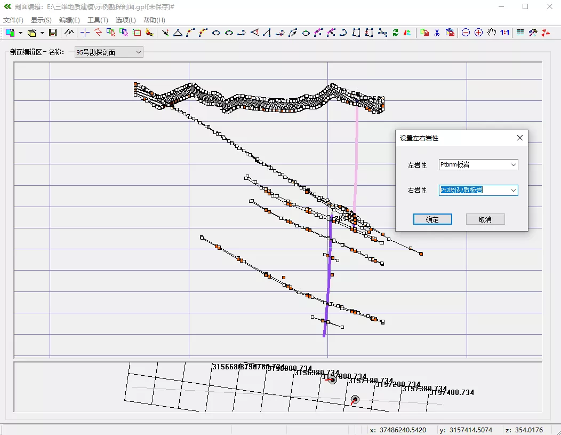Viewport: 561px width, 435px height.
Task: Click the quadrilateral with red mark tool
Action: pyautogui.click(x=369, y=33)
